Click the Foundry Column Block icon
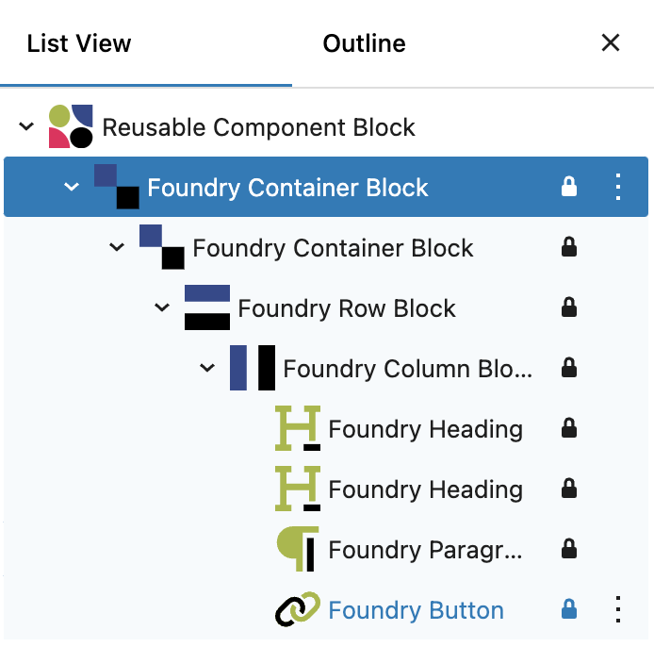The width and height of the screenshot is (654, 647). click(x=253, y=368)
